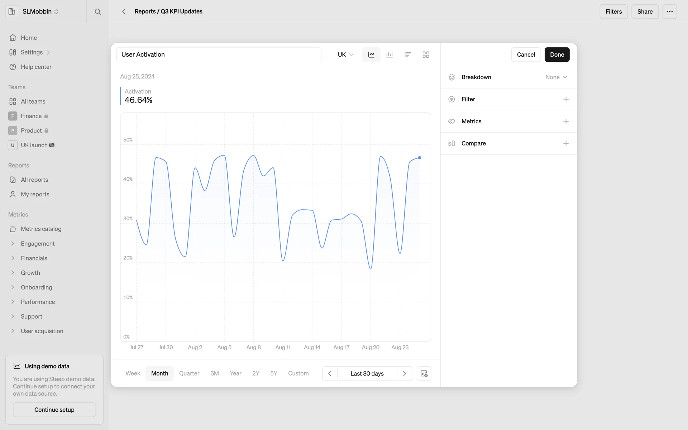The height and width of the screenshot is (430, 688).
Task: Add a filter with plus icon
Action: tap(566, 99)
